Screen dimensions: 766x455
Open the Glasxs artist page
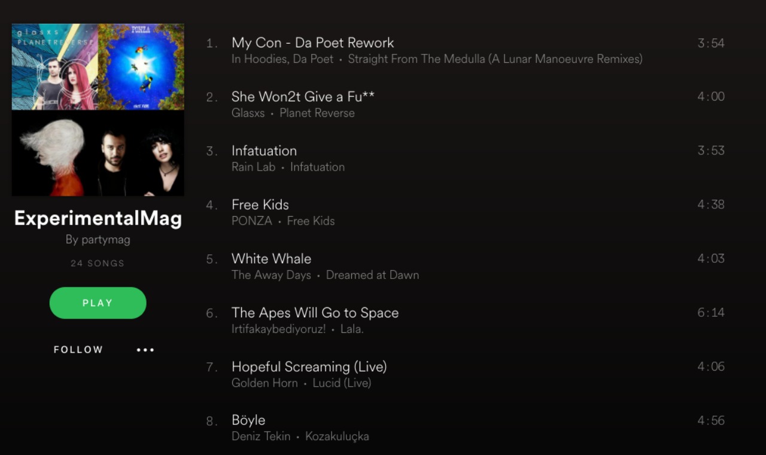[248, 113]
